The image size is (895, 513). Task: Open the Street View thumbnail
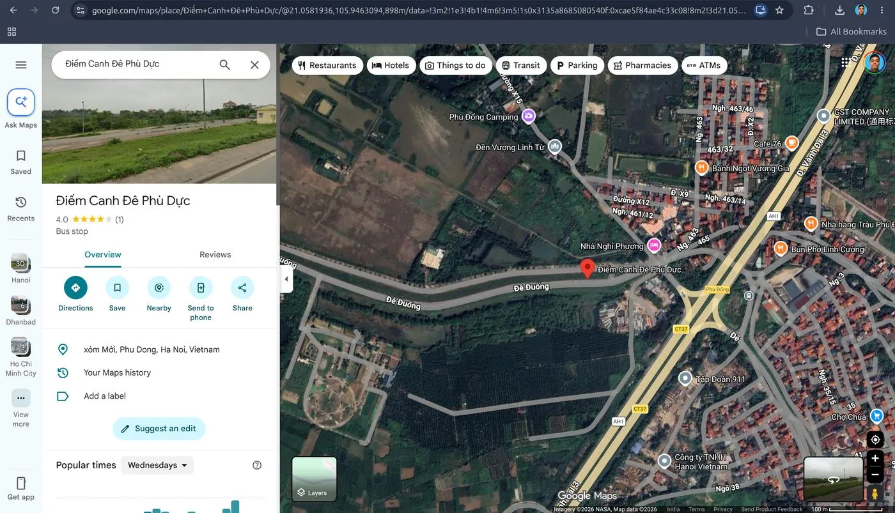click(x=833, y=479)
